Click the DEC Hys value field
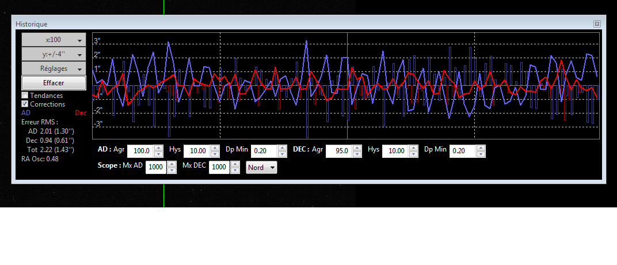The image size is (617, 265). pyautogui.click(x=395, y=151)
